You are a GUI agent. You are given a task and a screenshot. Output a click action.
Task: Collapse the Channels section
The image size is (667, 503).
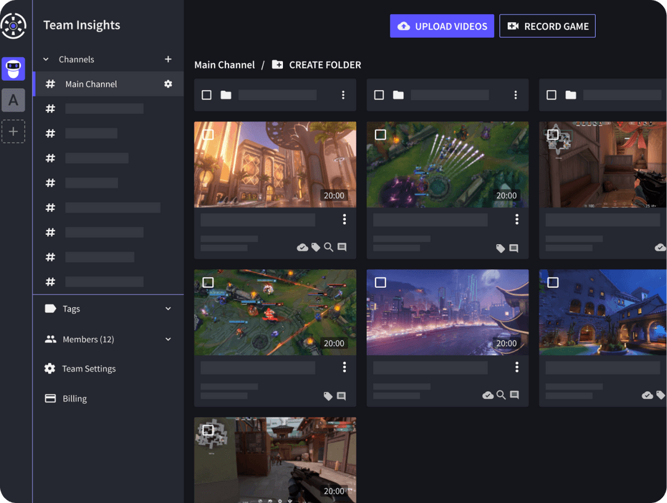click(x=44, y=59)
